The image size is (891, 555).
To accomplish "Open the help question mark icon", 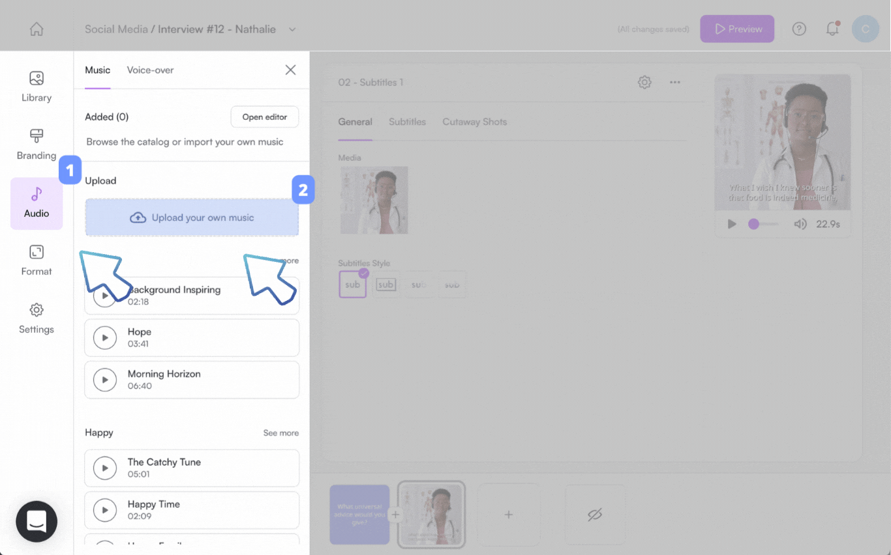I will tap(799, 29).
